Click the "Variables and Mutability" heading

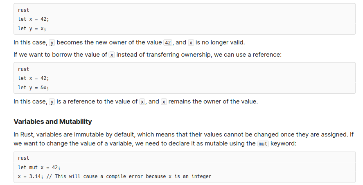[x=53, y=121]
